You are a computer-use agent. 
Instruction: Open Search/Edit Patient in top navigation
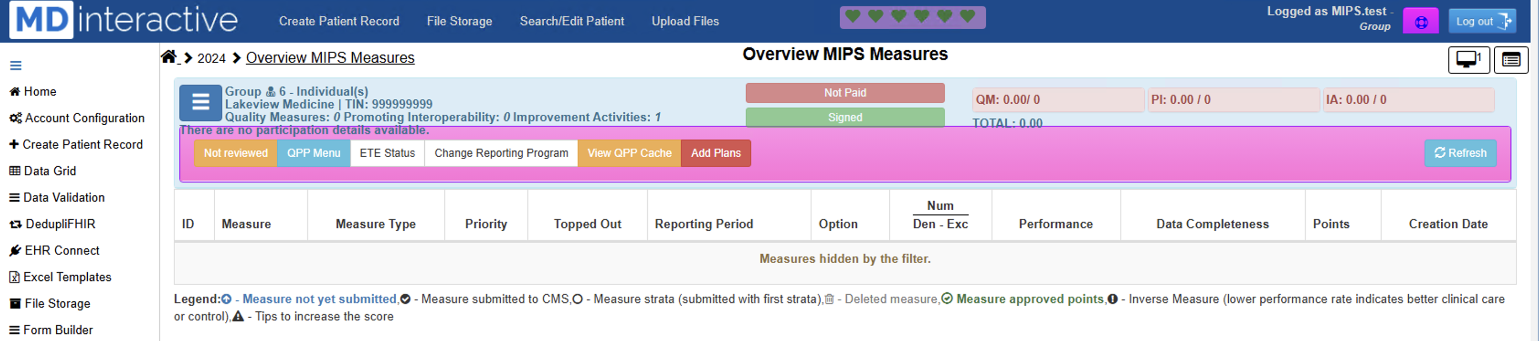(572, 21)
